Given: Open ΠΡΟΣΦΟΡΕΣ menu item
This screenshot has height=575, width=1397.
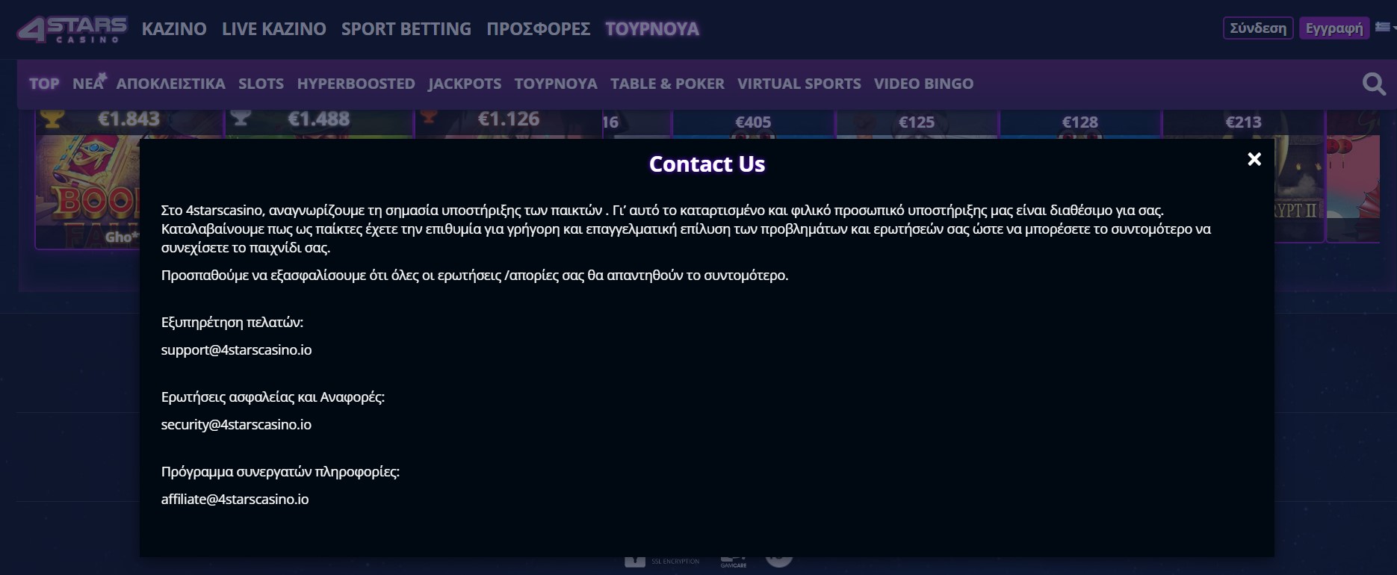Looking at the screenshot, I should [x=539, y=29].
